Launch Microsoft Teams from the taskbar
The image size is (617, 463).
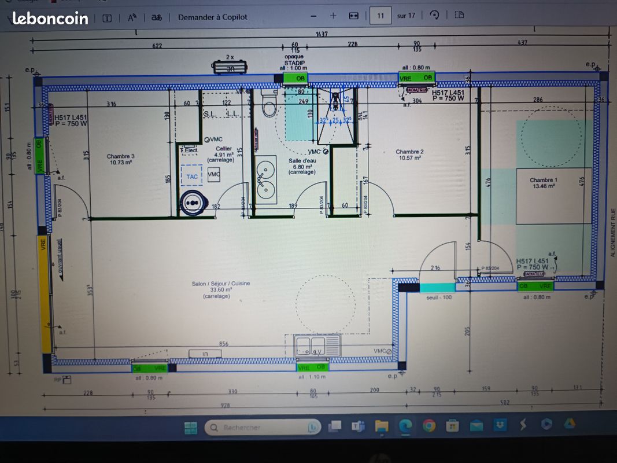[x=358, y=426]
